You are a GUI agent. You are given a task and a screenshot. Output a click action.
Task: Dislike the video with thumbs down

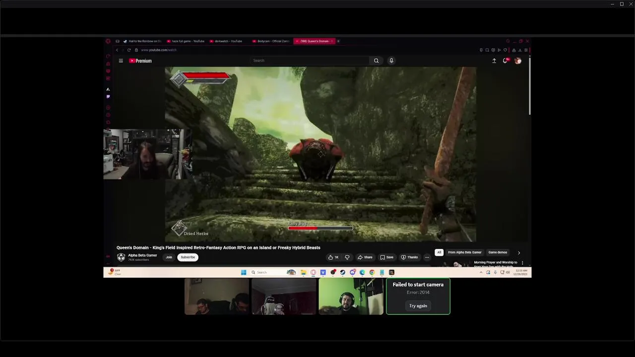pyautogui.click(x=347, y=257)
